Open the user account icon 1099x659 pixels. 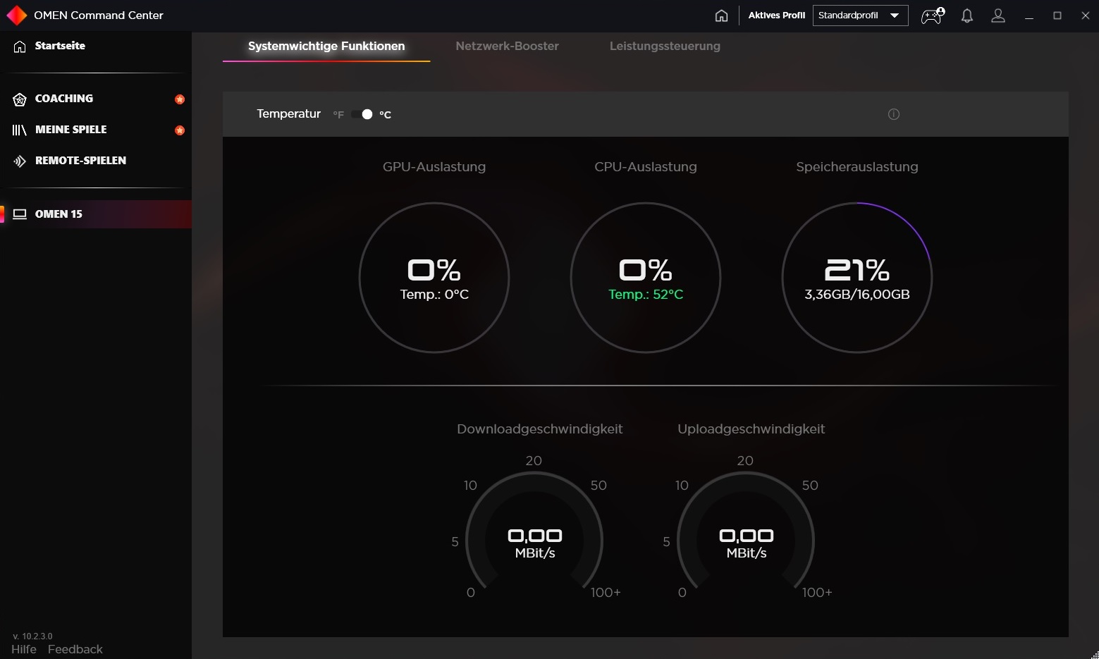point(998,16)
